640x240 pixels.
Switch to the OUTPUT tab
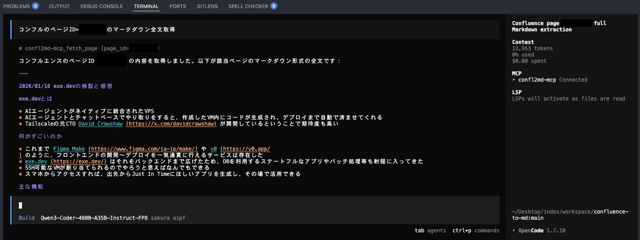tap(59, 6)
